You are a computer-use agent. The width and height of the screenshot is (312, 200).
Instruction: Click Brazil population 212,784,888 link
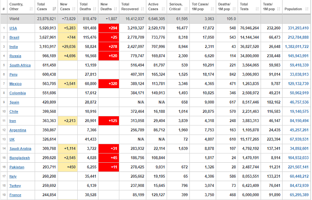click(298, 37)
